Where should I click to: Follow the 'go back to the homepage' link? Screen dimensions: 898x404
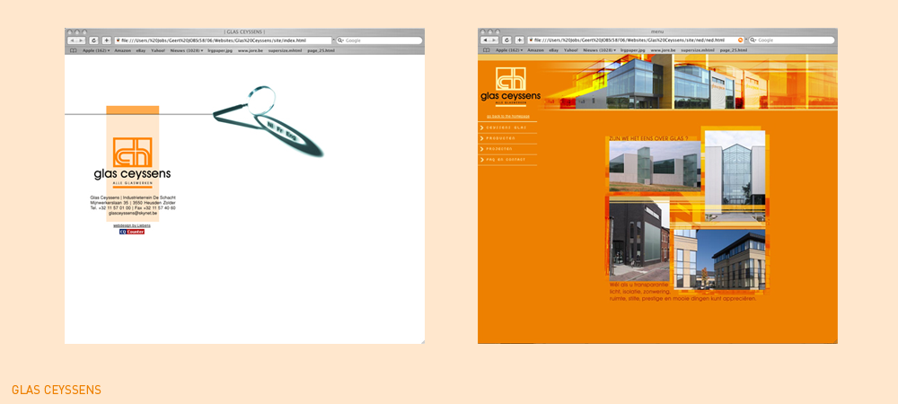[508, 116]
